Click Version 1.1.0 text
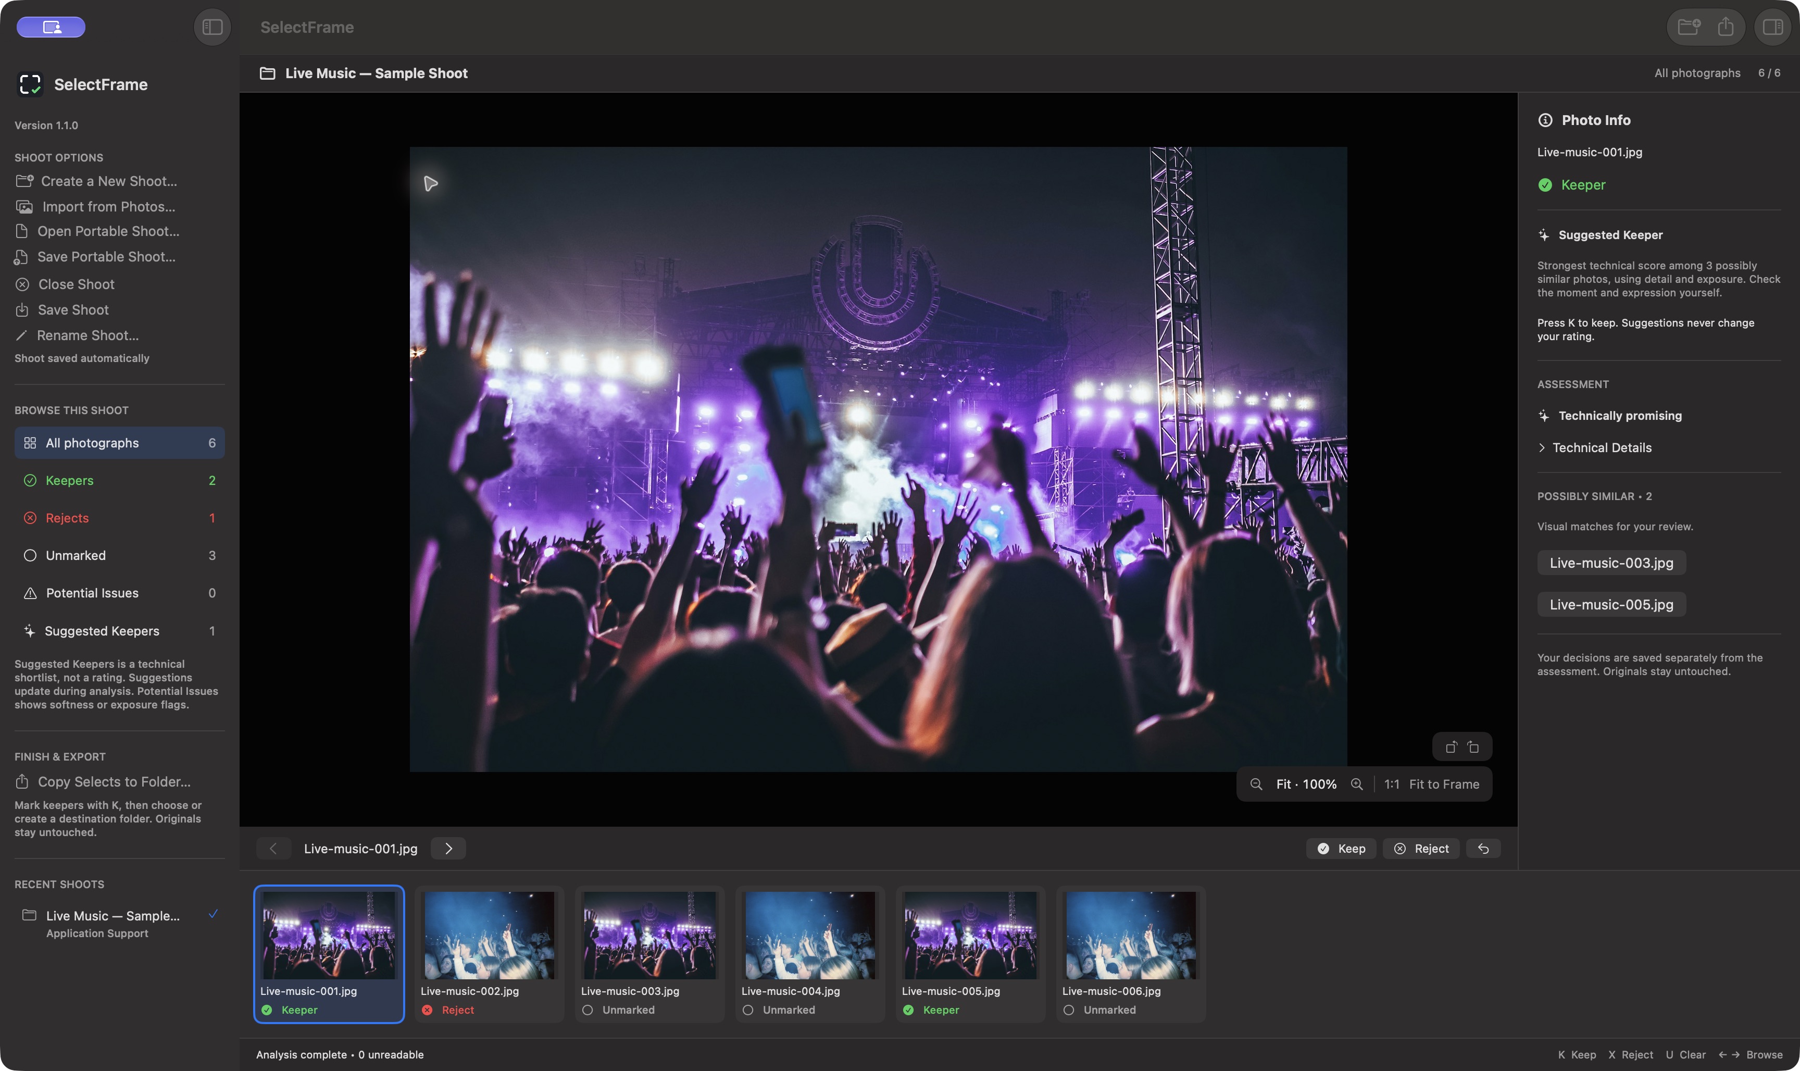The height and width of the screenshot is (1071, 1800). (46, 126)
